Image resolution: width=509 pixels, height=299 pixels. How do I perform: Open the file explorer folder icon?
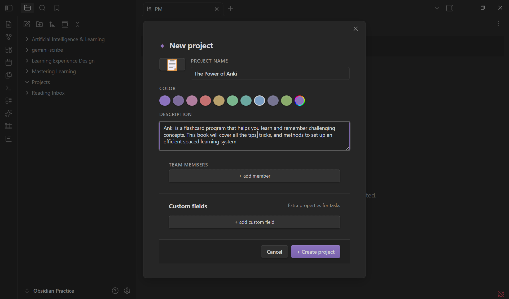pos(27,8)
